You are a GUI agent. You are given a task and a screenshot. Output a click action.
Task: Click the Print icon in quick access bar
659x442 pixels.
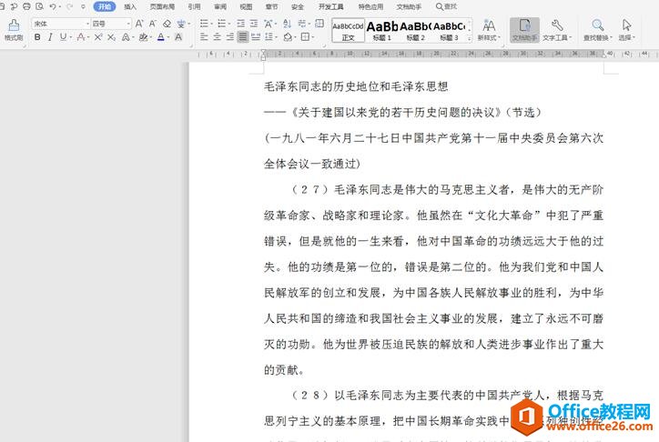pos(26,6)
